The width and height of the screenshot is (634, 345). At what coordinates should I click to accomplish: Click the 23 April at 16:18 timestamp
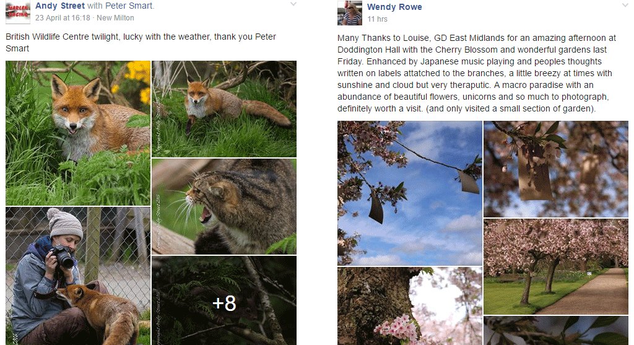pos(63,18)
